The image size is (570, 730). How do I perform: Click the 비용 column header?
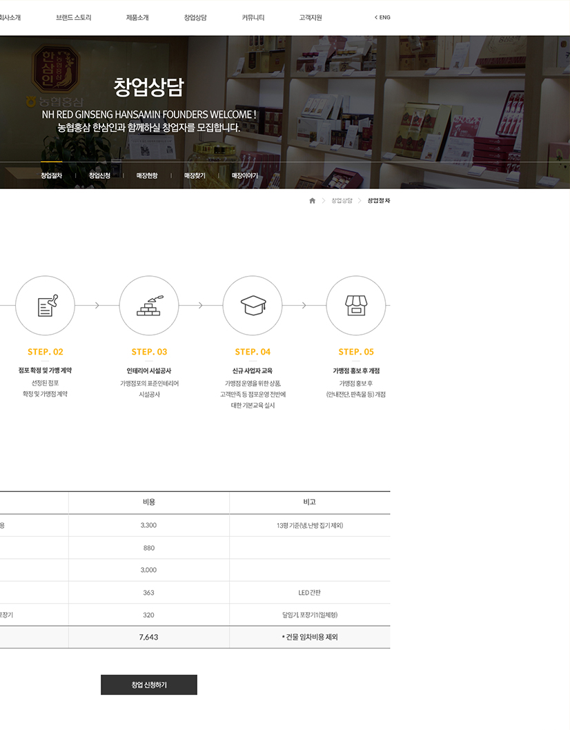click(x=149, y=502)
